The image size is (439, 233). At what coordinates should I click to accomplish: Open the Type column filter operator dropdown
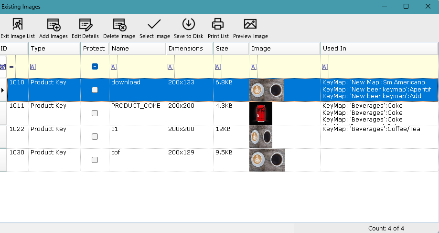pyautogui.click(x=33, y=67)
